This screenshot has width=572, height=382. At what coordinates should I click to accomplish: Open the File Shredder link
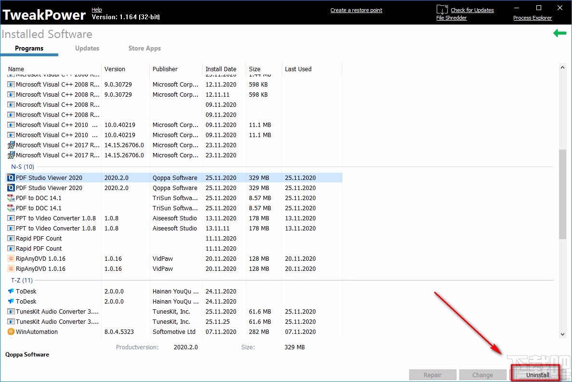point(452,18)
